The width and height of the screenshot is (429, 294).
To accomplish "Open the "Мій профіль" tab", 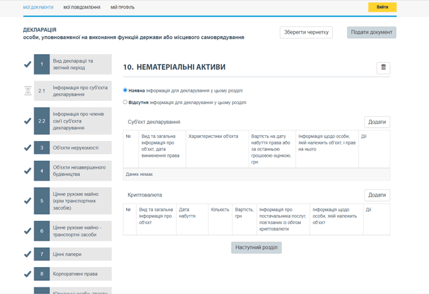I will (x=123, y=8).
